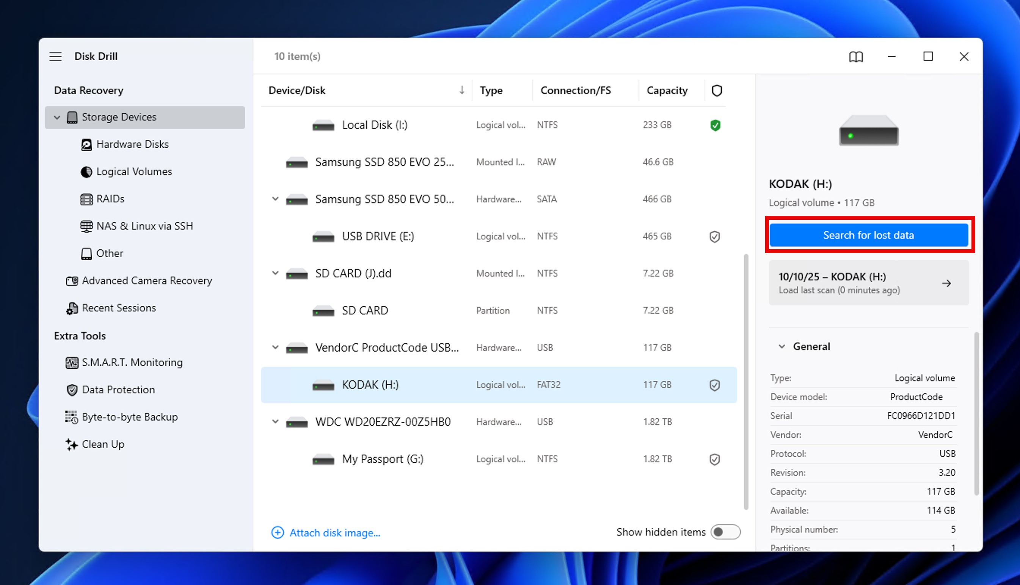Click the RAIDs sidebar icon
Screen dimensions: 1020x585
pos(86,199)
